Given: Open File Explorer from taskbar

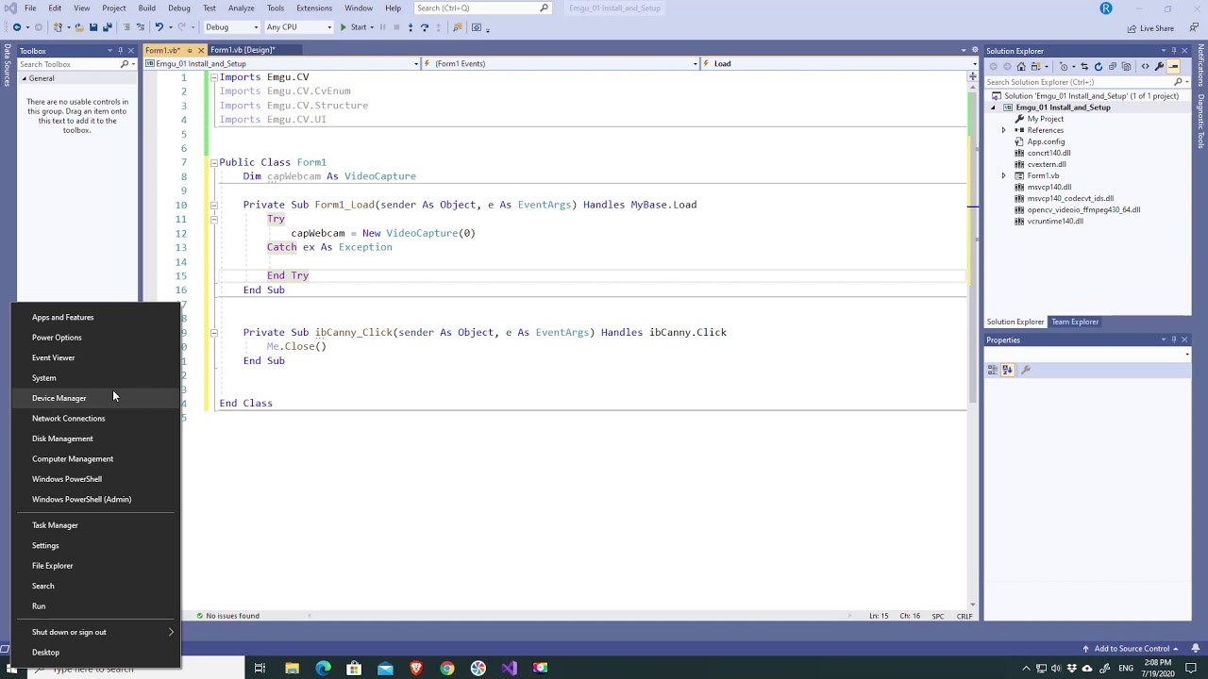Looking at the screenshot, I should pyautogui.click(x=293, y=668).
